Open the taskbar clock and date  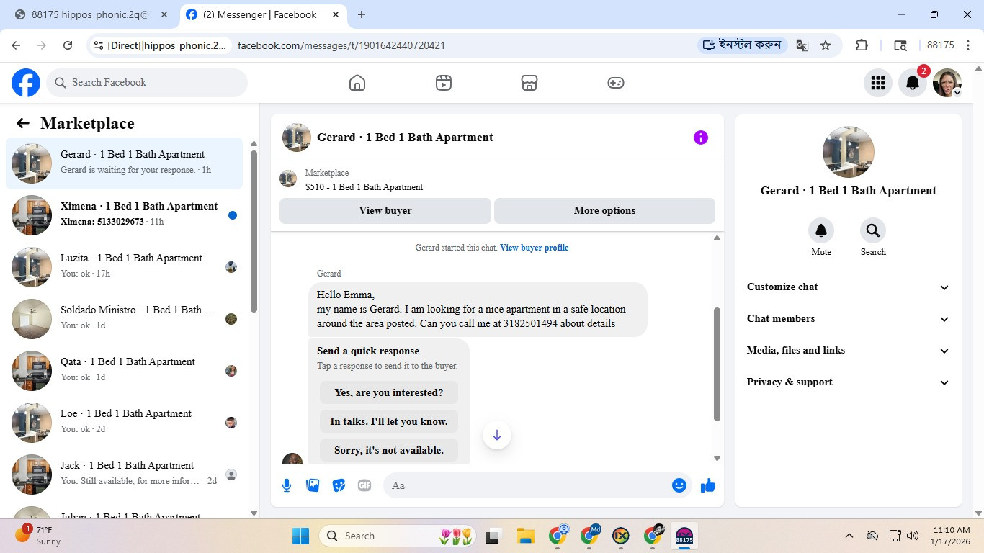point(949,536)
